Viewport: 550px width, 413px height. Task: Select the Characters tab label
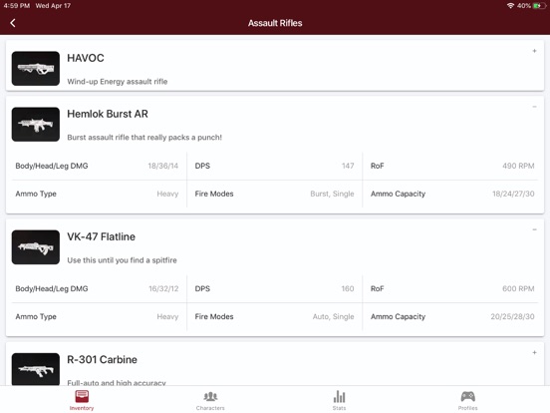tap(210, 408)
